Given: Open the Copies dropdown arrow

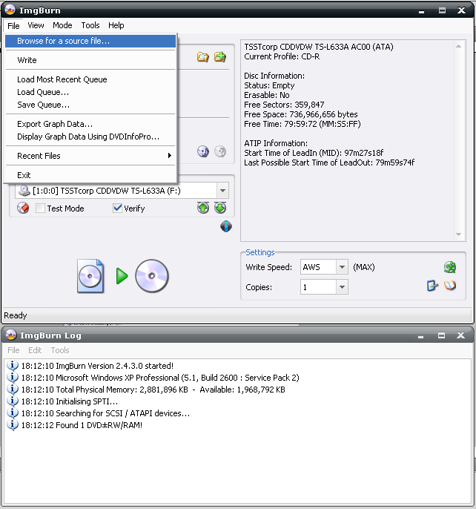Looking at the screenshot, I should coord(342,287).
